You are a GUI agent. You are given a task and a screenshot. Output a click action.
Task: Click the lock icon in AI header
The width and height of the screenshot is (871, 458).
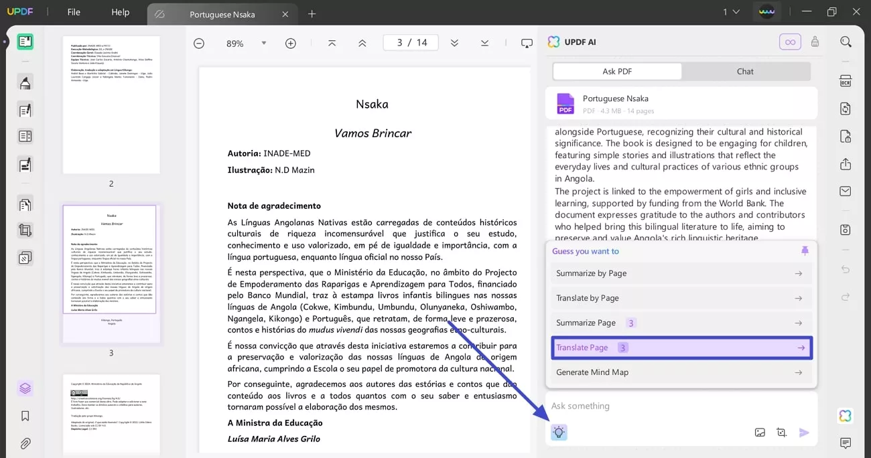coord(815,42)
